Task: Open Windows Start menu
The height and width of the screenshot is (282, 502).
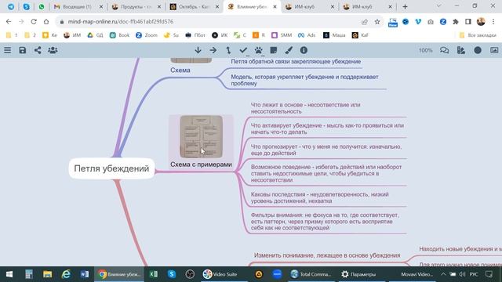Action: pyautogui.click(x=9, y=274)
